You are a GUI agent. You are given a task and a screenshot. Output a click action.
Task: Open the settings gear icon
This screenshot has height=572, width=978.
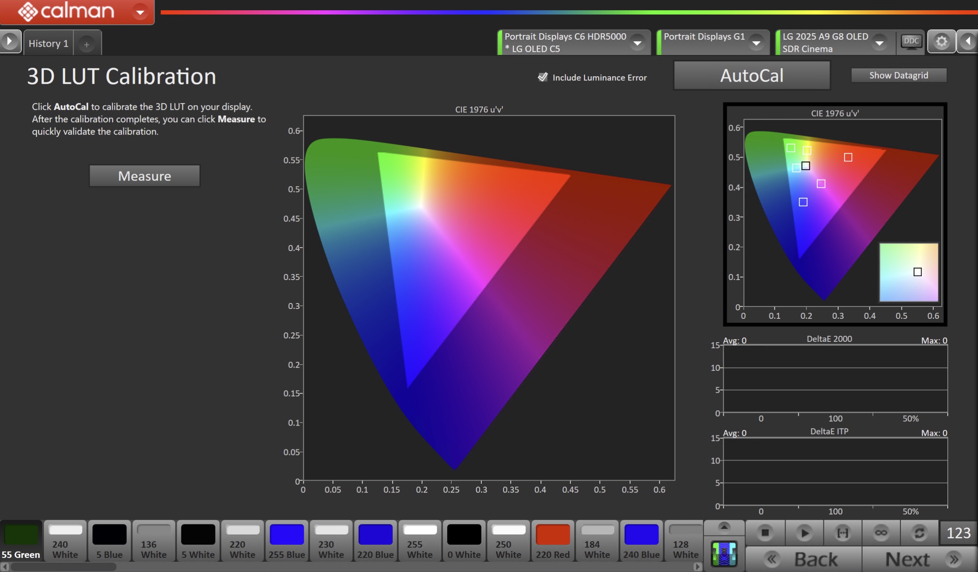click(941, 42)
